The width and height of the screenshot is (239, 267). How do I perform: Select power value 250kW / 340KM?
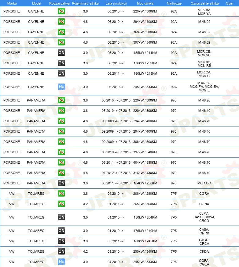pos(145,251)
